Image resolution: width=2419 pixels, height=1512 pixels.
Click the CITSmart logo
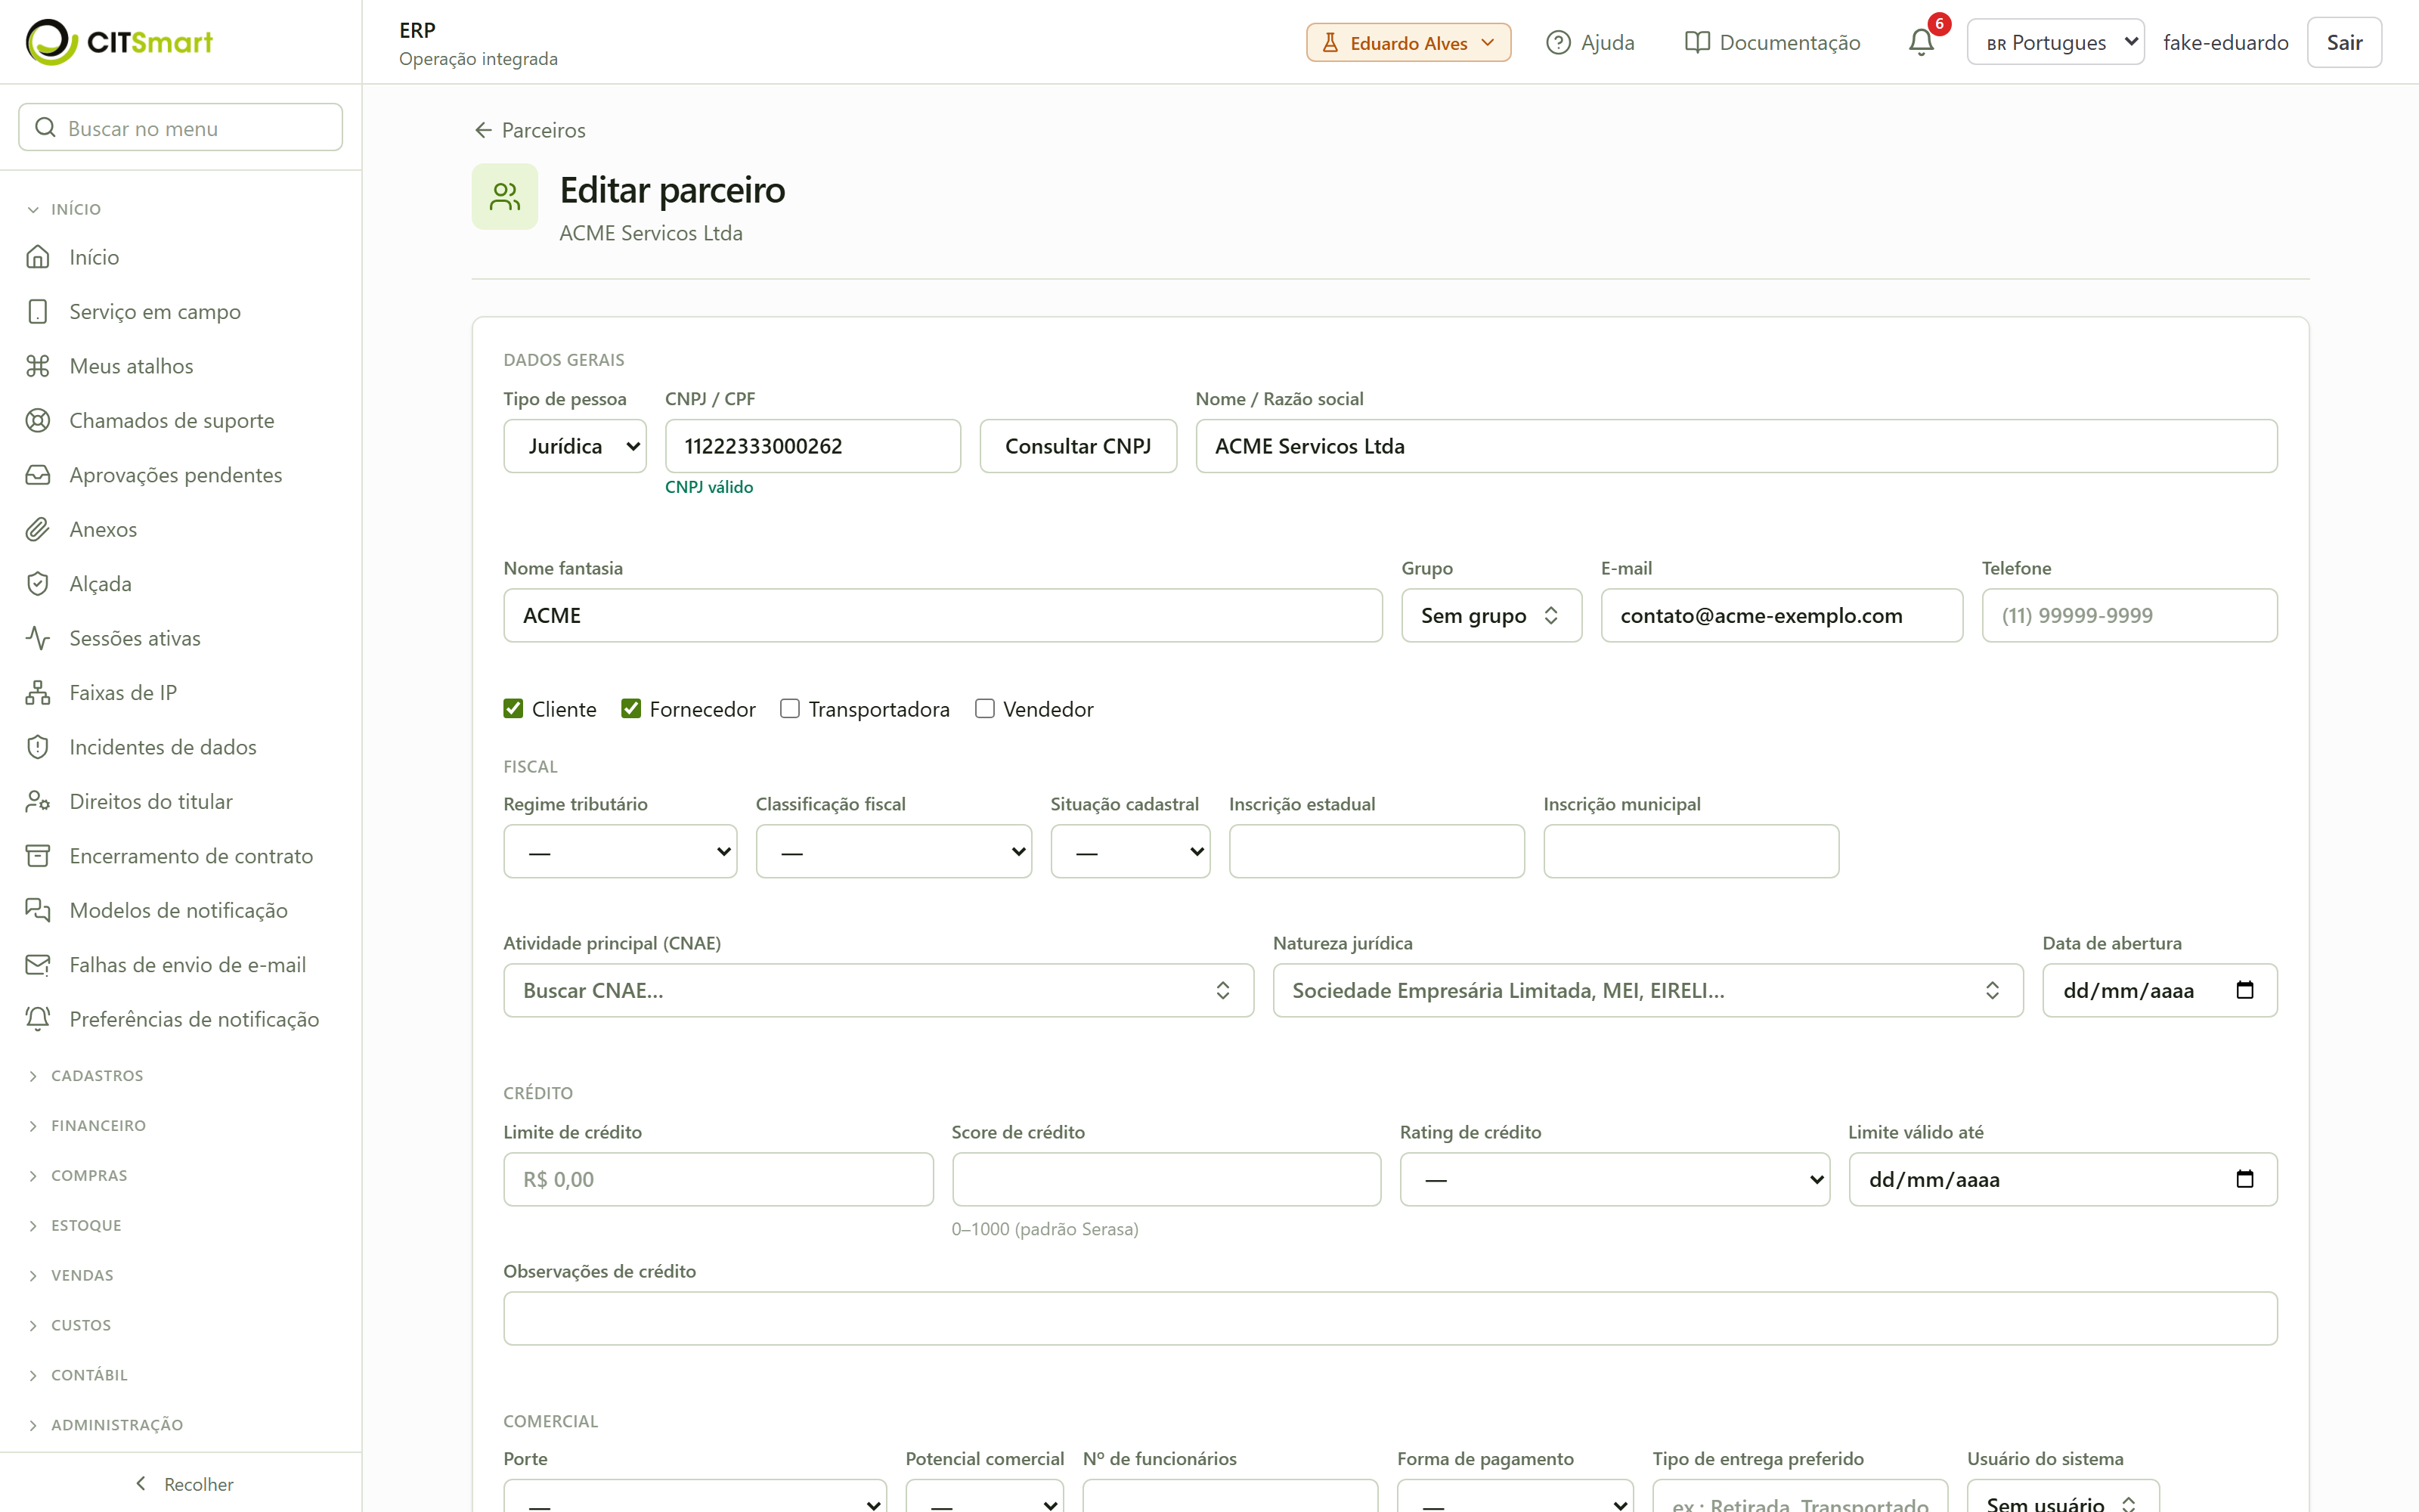(119, 42)
